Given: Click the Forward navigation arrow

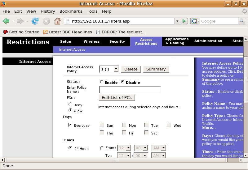Looking at the screenshot, I should (x=20, y=21).
